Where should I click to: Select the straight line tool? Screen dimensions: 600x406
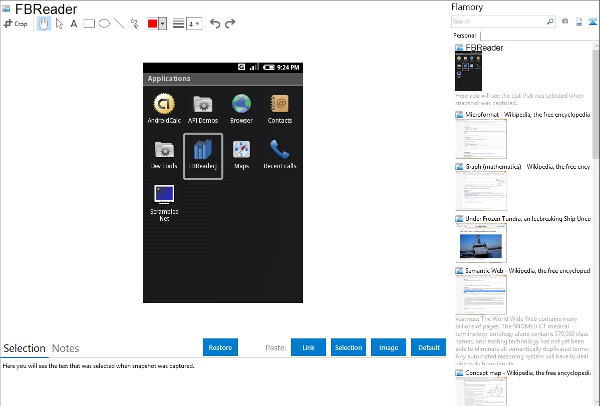pyautogui.click(x=119, y=24)
